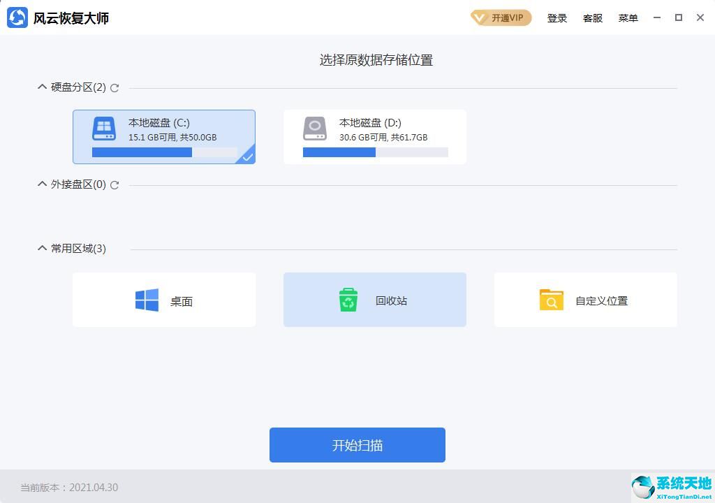Collapse the 外接盘区(0) section
This screenshot has width=715, height=503.
(42, 184)
